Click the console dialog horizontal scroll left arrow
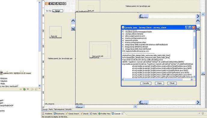The image size is (207, 118). coord(123,79)
